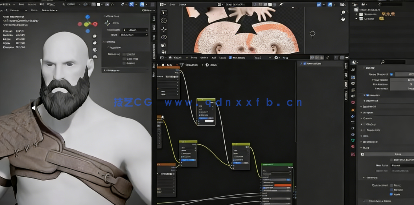Open the Object properties orange square tab
The image size is (414, 205).
pyautogui.click(x=353, y=110)
